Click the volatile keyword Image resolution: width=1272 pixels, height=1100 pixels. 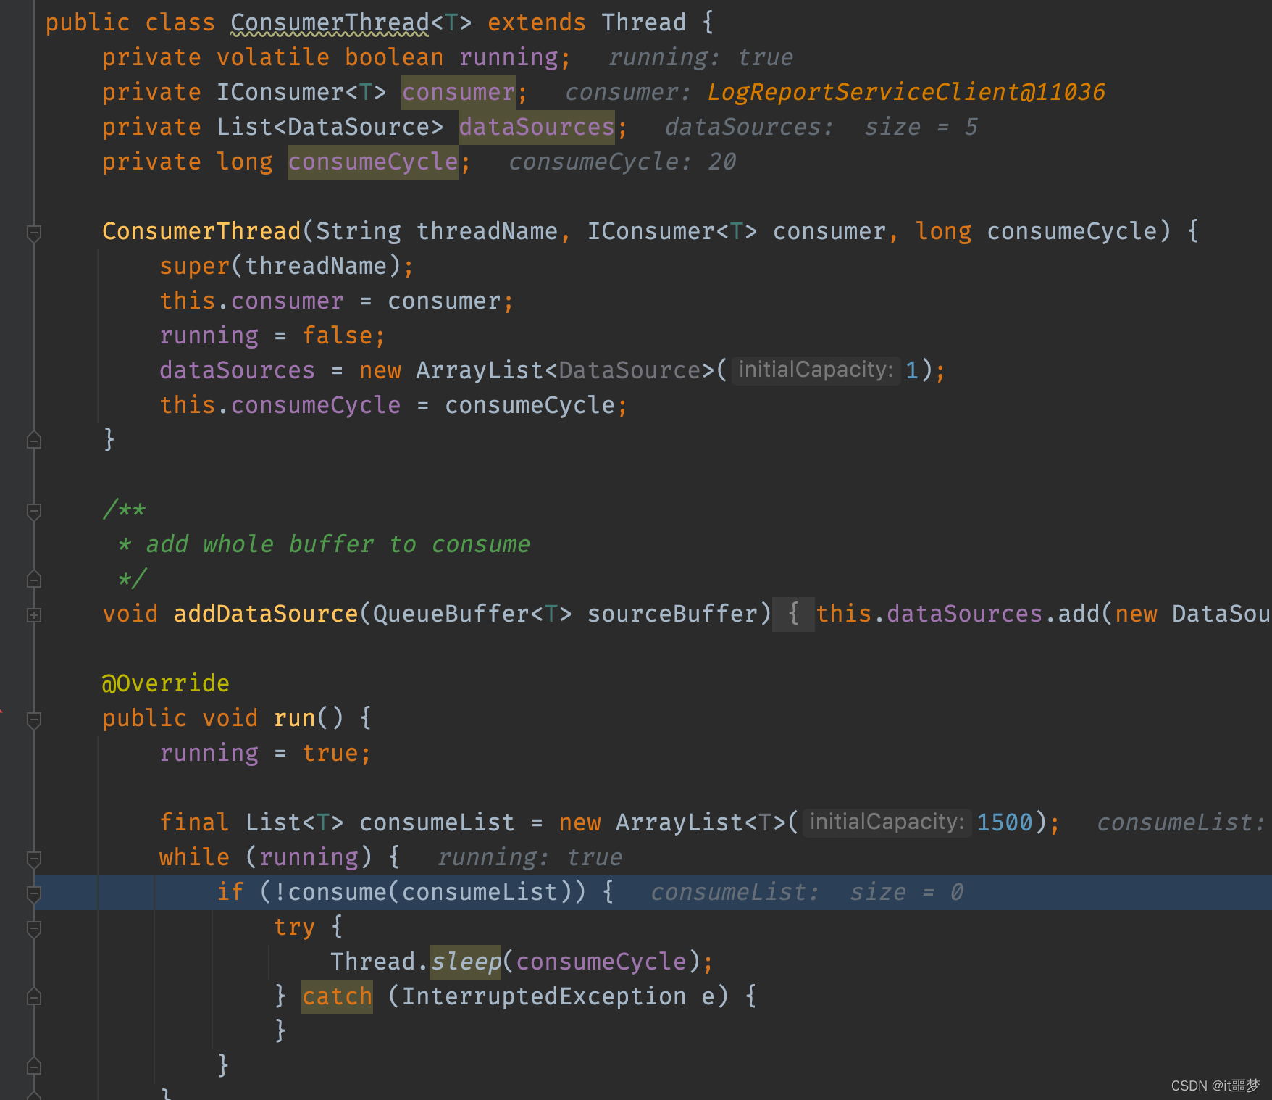(x=273, y=57)
